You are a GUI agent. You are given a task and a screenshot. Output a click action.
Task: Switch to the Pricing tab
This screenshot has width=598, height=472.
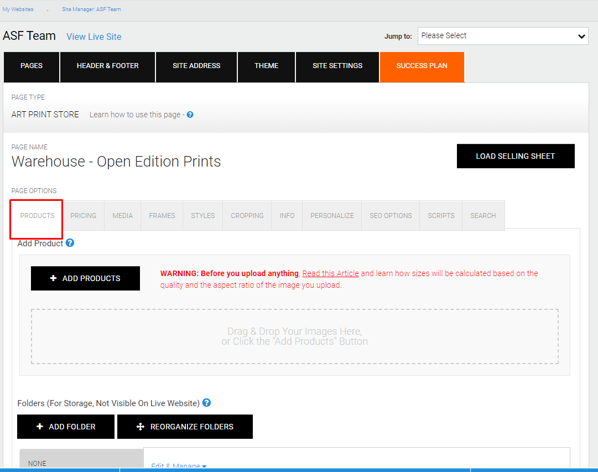[x=83, y=216]
